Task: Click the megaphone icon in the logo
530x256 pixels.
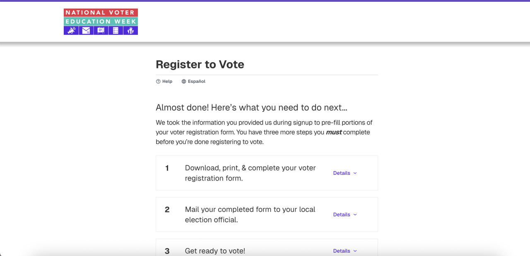Action: pyautogui.click(x=71, y=30)
